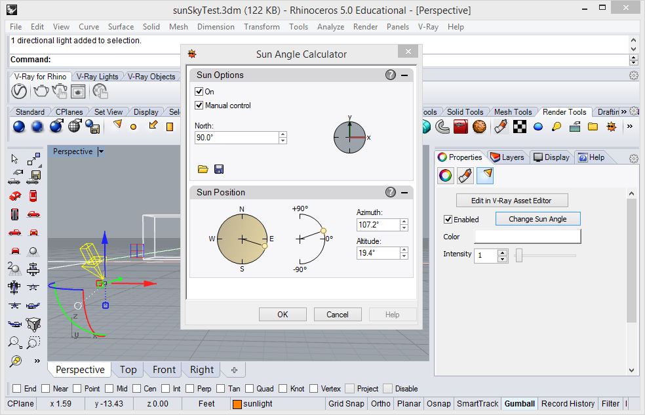Toggle Gumball in the status bar
Screen dimensions: 645x415
(x=520, y=403)
